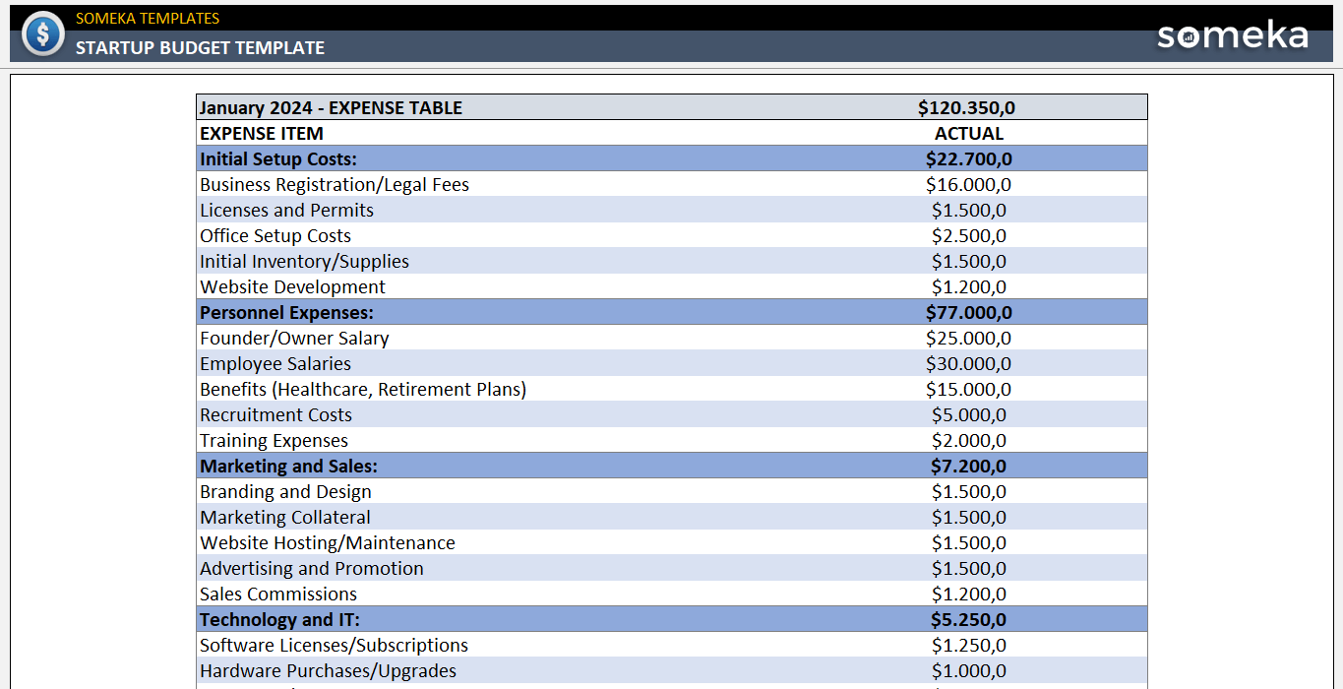The image size is (1343, 689).
Task: Select the Website Development row
Action: 672,286
